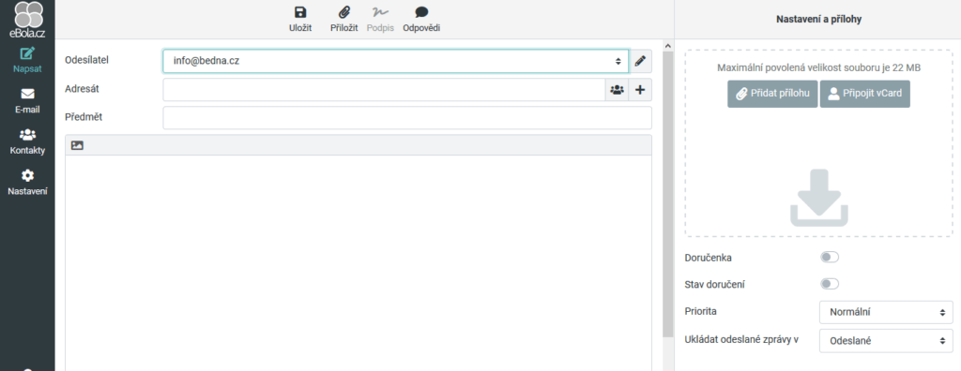Click the Priorita label
The image size is (961, 371).
click(700, 311)
